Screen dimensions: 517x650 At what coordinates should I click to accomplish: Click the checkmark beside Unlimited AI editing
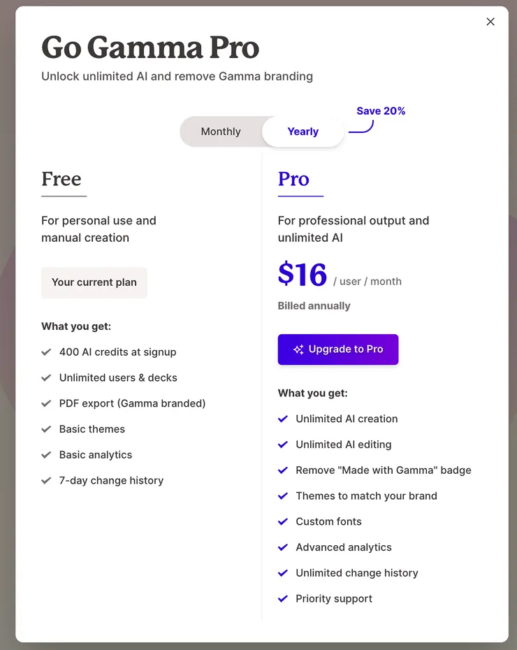(x=283, y=445)
